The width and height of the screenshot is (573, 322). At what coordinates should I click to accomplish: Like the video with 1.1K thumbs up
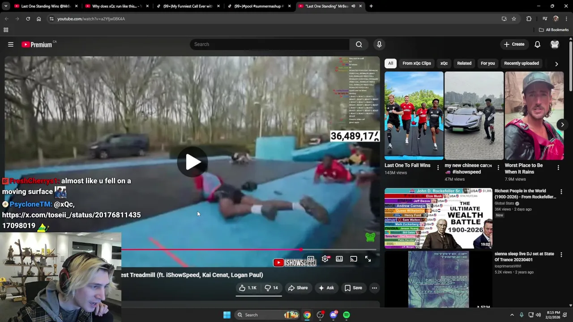pos(248,288)
